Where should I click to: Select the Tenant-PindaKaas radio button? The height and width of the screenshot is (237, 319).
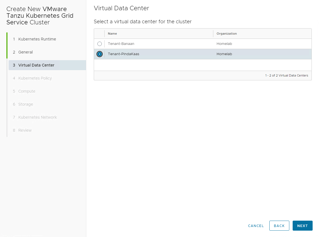100,54
